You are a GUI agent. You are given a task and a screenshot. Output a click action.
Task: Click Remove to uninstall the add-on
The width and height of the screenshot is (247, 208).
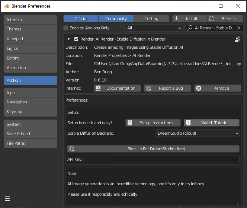click(x=218, y=88)
